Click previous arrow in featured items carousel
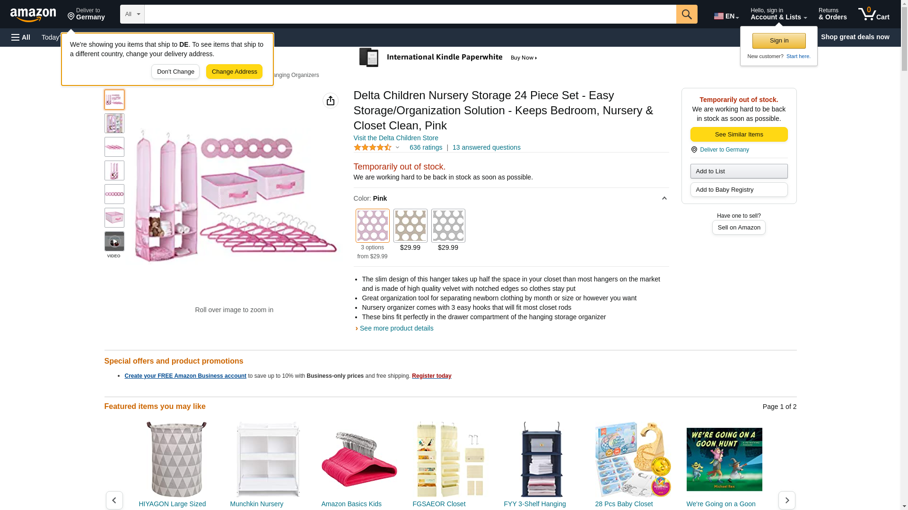 [x=114, y=500]
